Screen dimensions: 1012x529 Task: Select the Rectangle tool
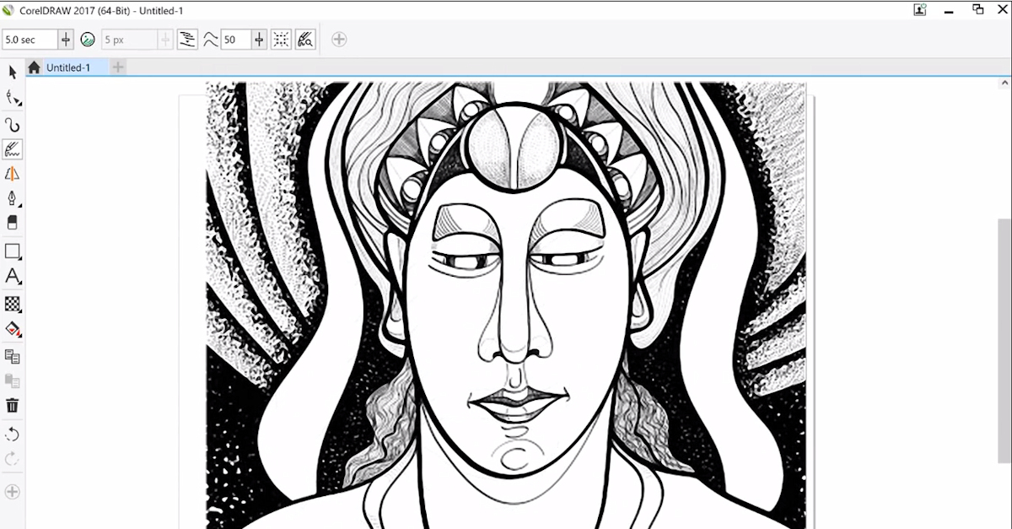(x=12, y=251)
